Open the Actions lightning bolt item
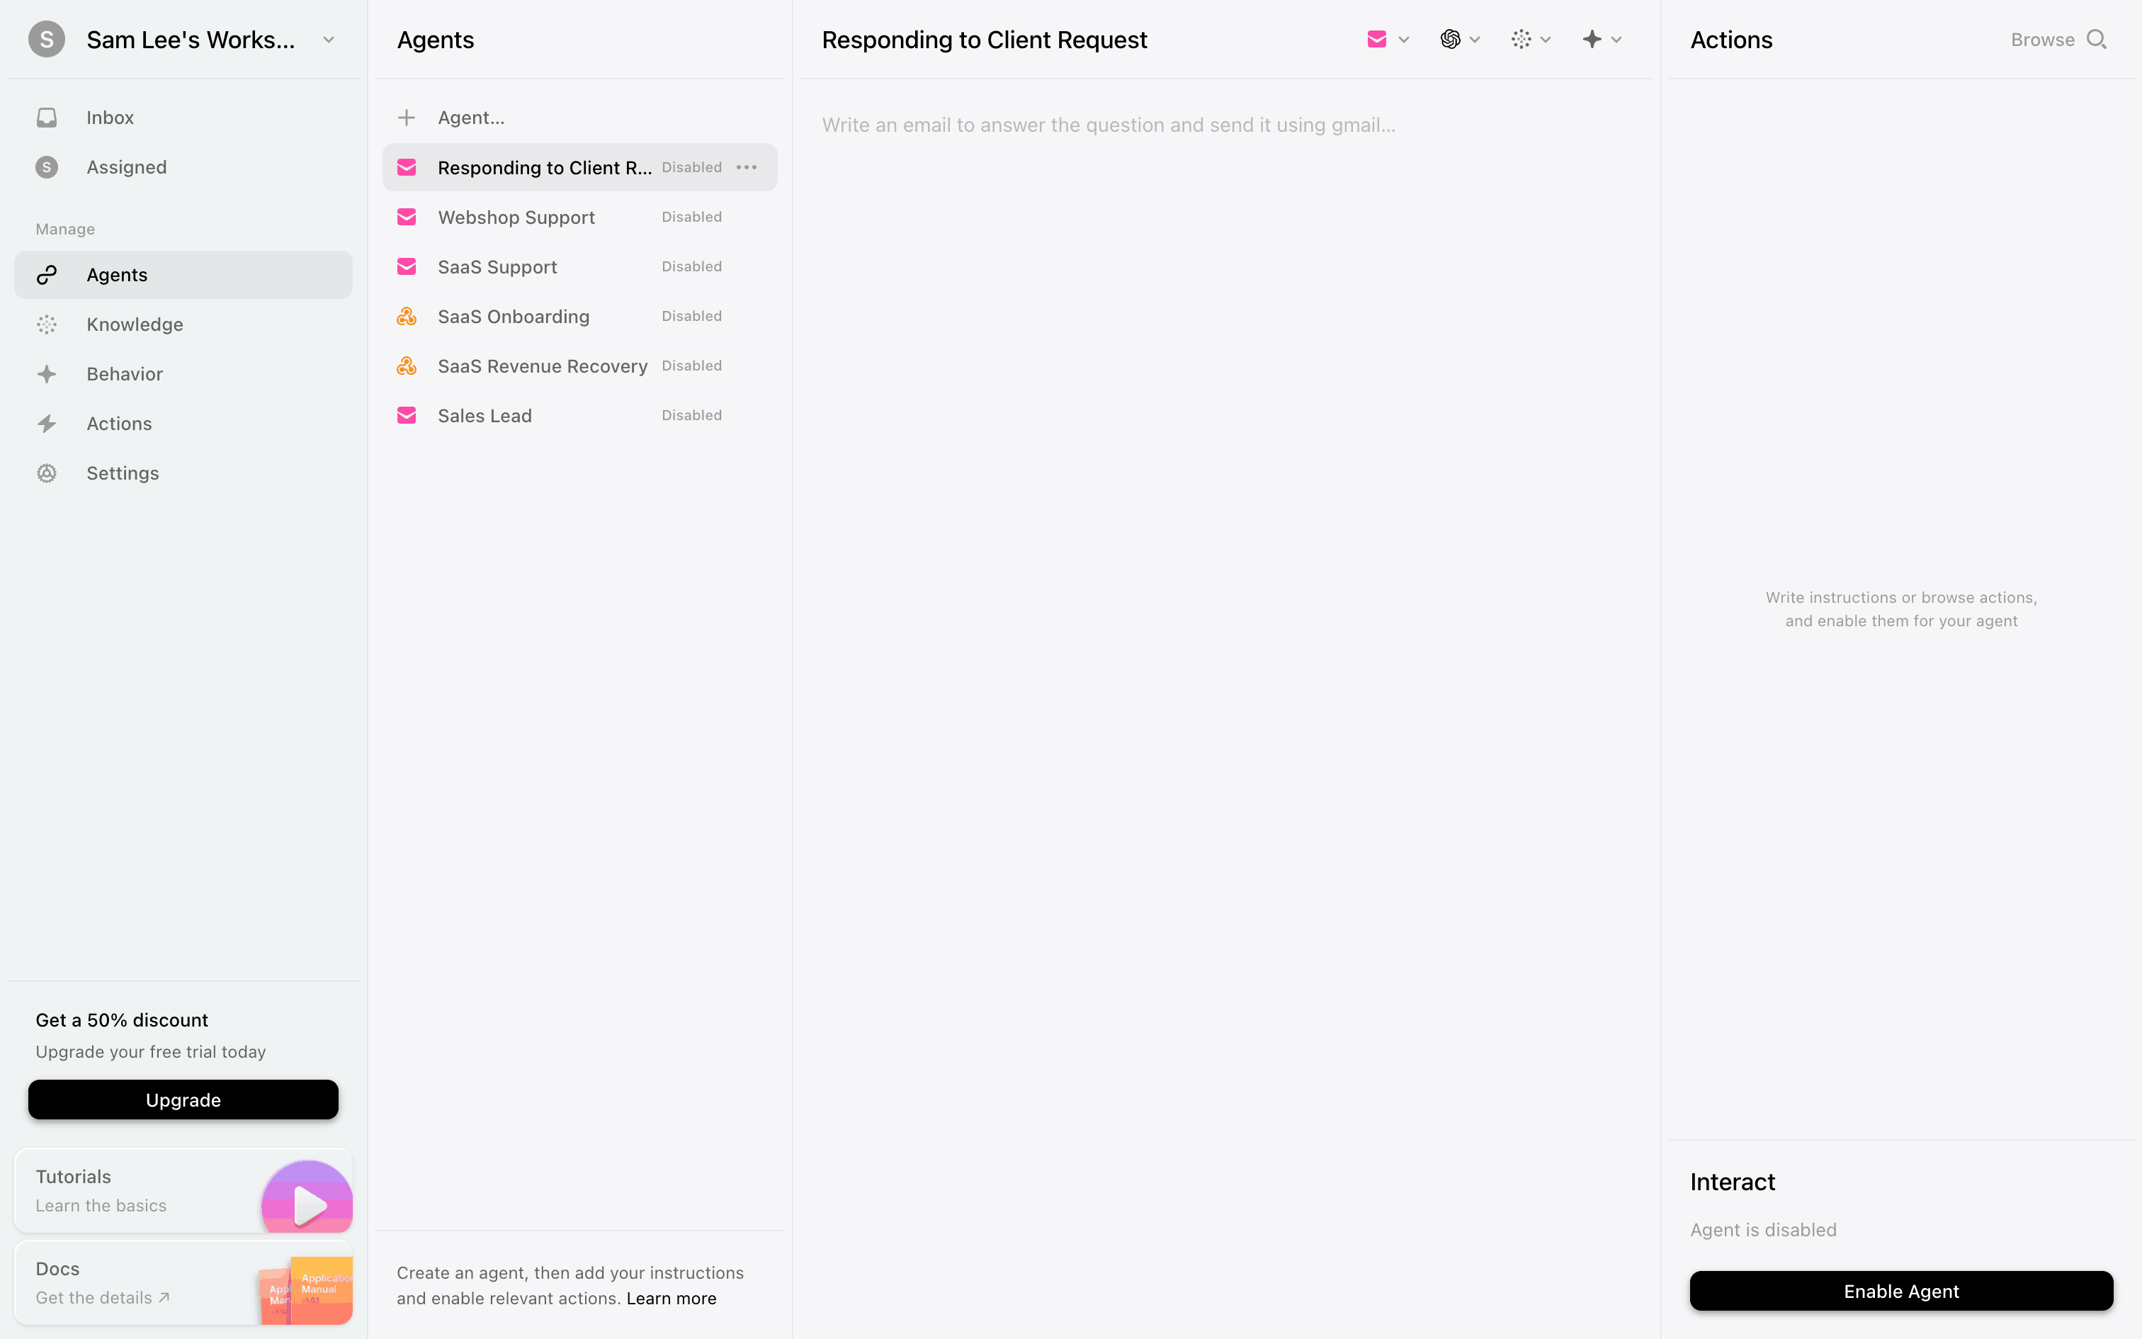This screenshot has height=1339, width=2142. [x=183, y=424]
